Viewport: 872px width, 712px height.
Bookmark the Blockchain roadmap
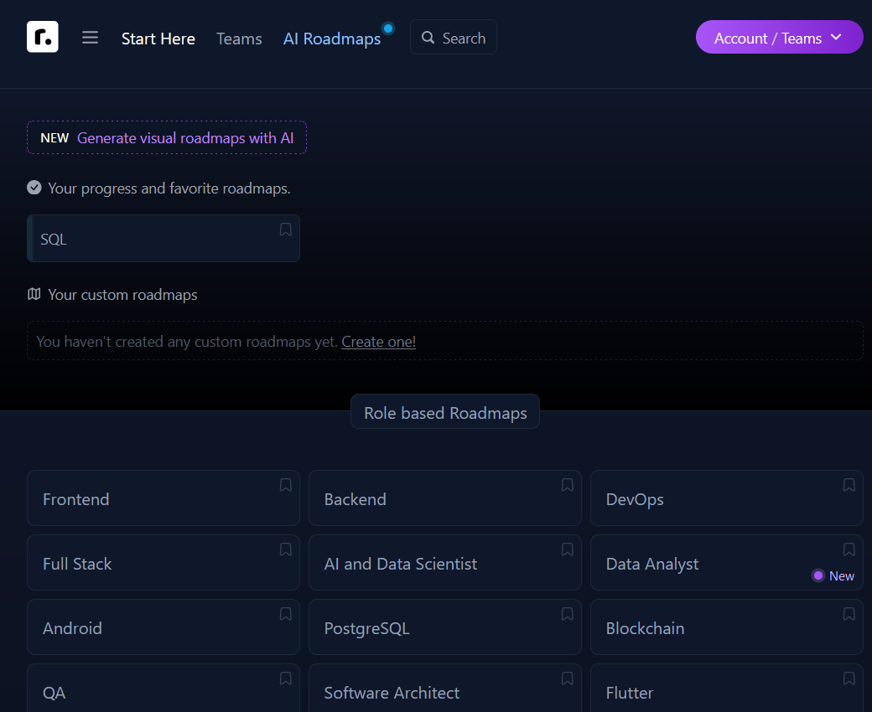pyautogui.click(x=849, y=614)
